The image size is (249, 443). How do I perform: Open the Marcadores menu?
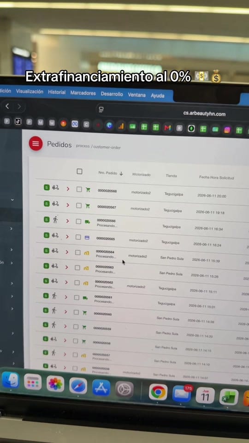point(83,93)
